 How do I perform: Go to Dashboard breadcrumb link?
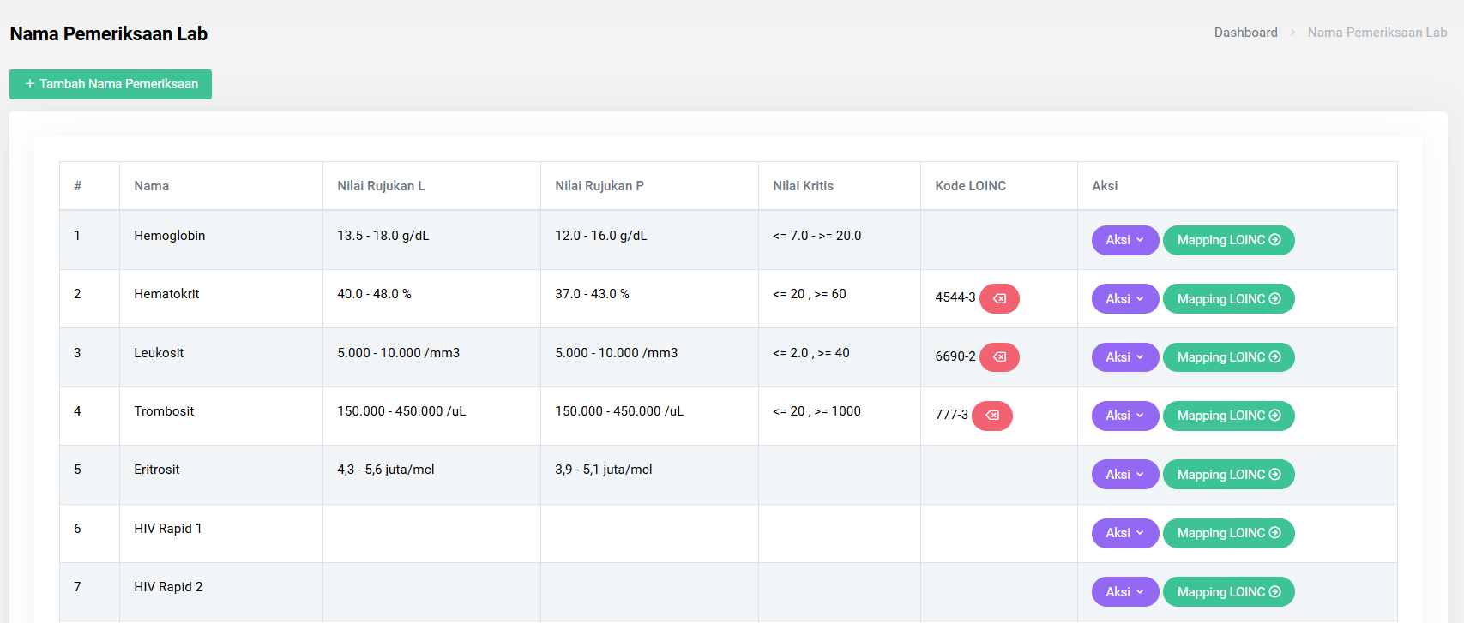point(1245,33)
